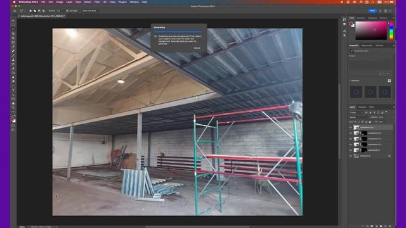The height and width of the screenshot is (228, 406).
Task: Select the Pen tool
Action: [13, 86]
